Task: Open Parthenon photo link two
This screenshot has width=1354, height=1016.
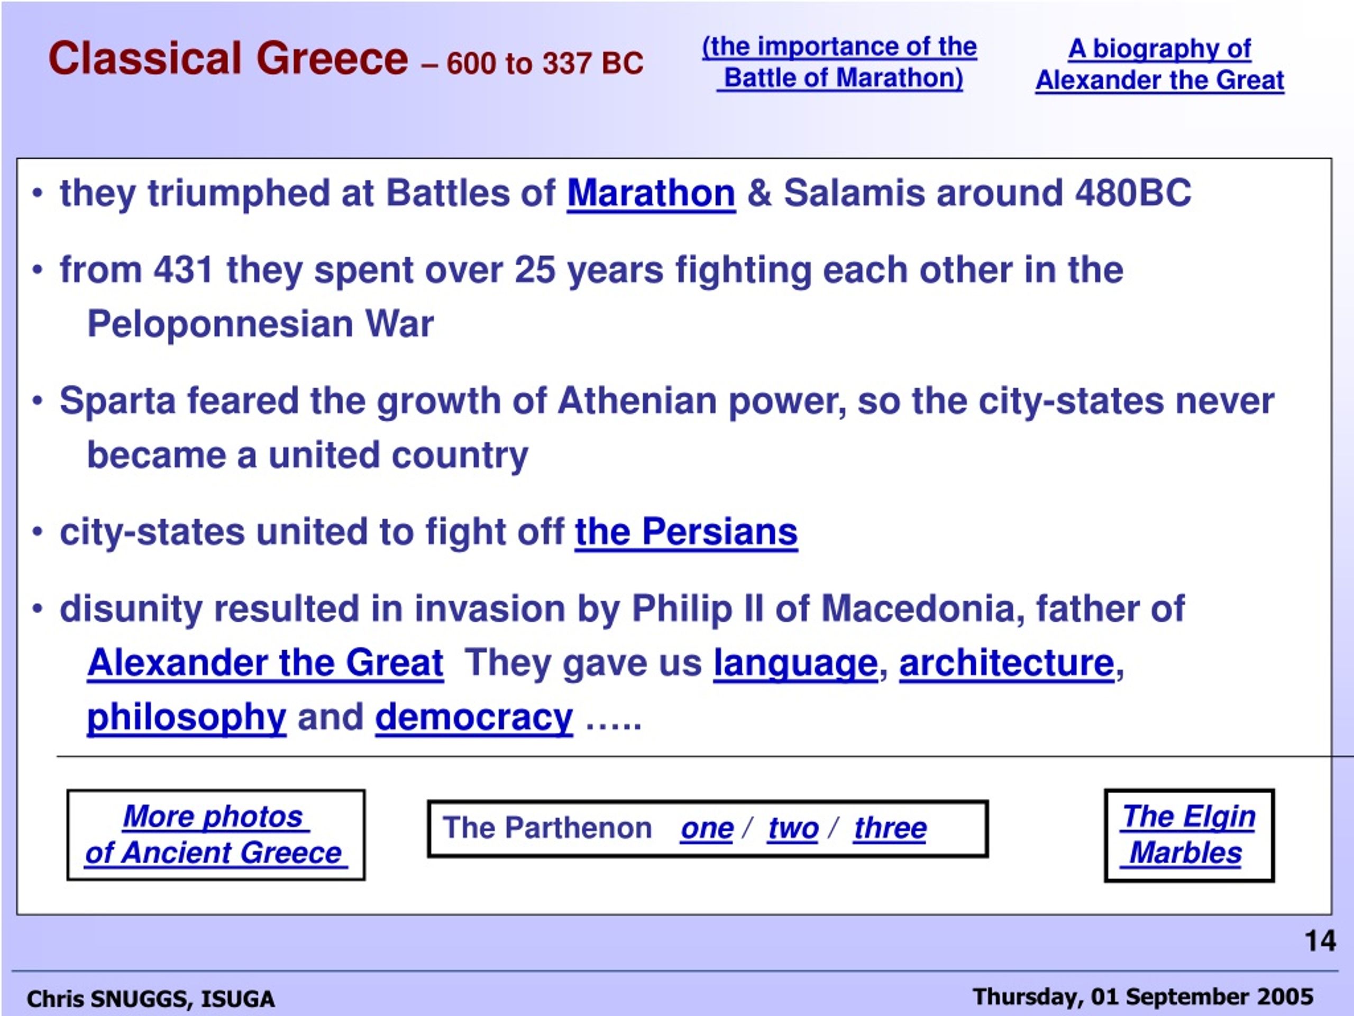Action: pyautogui.click(x=793, y=829)
